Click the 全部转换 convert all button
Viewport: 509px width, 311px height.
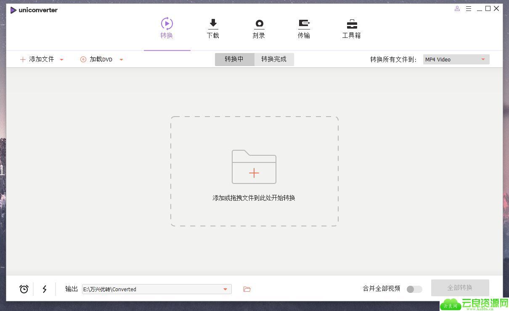pos(460,288)
